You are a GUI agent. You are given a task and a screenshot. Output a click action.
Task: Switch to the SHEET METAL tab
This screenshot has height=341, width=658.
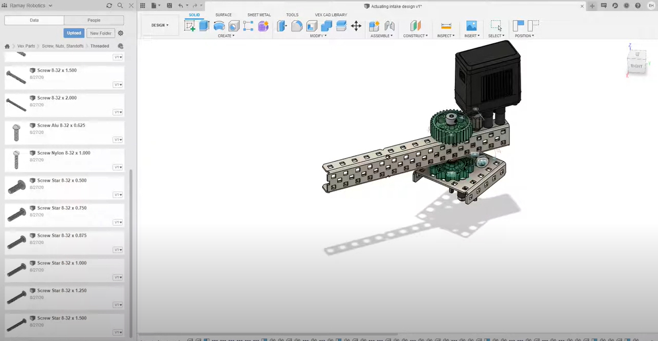click(x=259, y=15)
